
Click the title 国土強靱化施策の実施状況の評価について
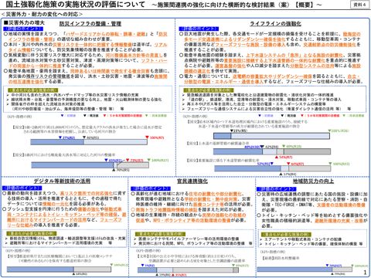pyautogui.click(x=75, y=5)
